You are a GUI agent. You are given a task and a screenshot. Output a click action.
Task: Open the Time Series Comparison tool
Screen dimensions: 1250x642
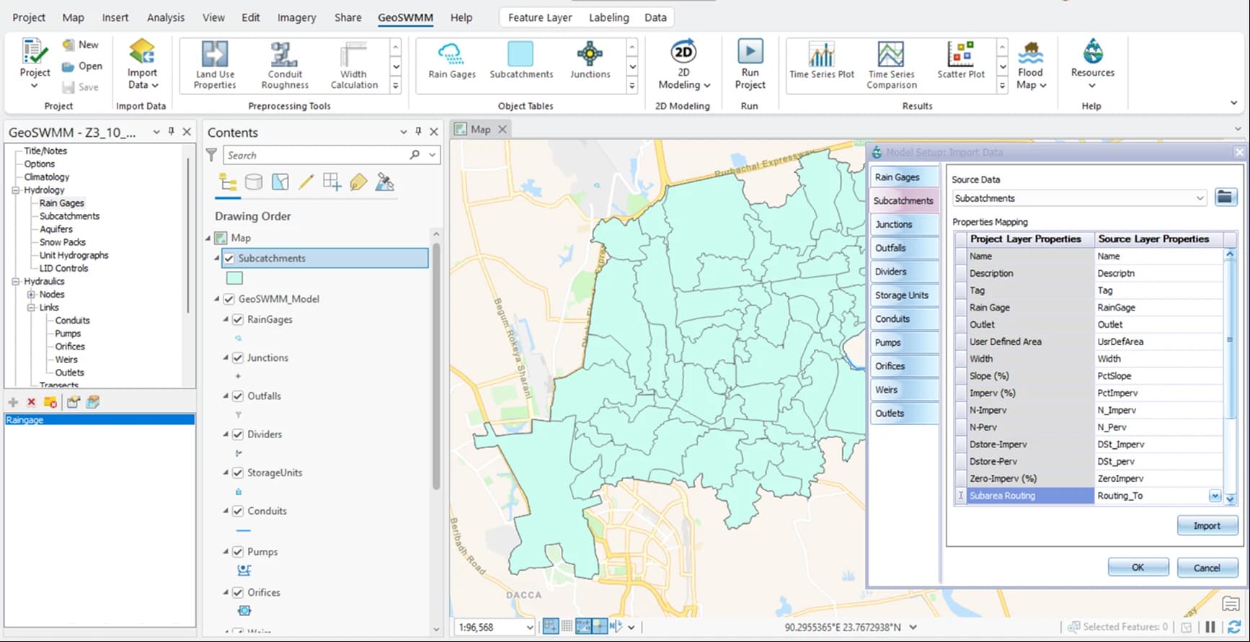[x=892, y=66]
